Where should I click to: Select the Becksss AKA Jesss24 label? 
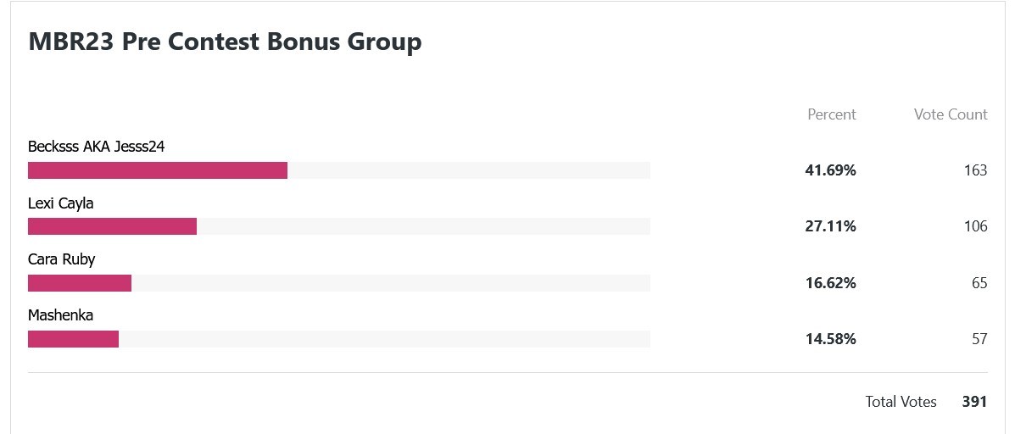pyautogui.click(x=97, y=147)
